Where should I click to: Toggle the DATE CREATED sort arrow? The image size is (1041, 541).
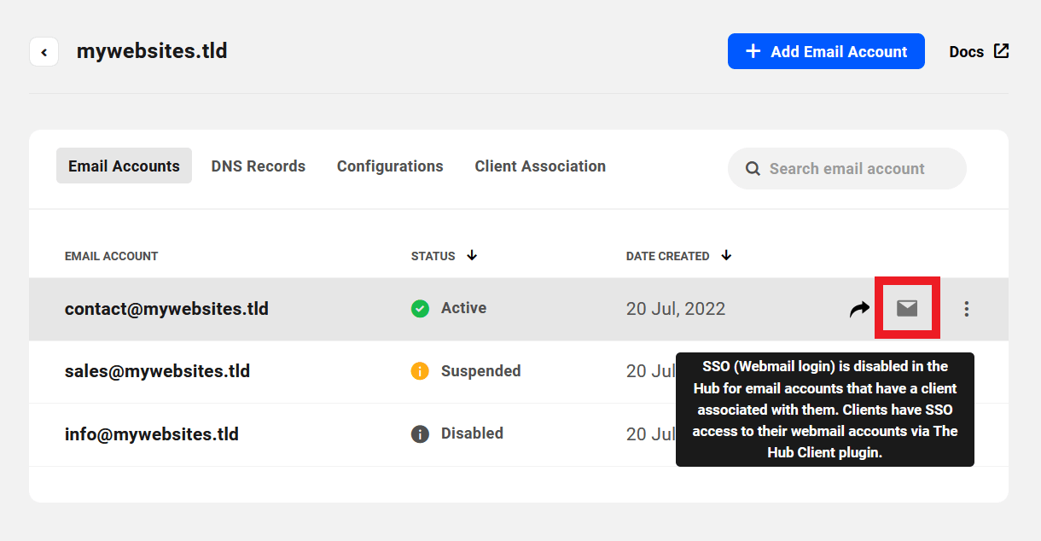click(x=726, y=255)
